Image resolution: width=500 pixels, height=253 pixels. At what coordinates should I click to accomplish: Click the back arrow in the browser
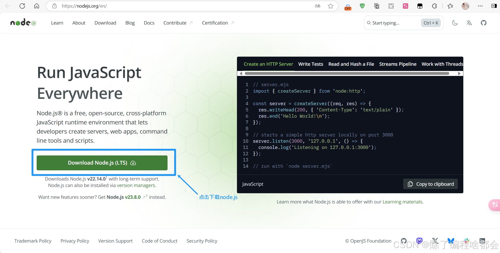point(8,6)
